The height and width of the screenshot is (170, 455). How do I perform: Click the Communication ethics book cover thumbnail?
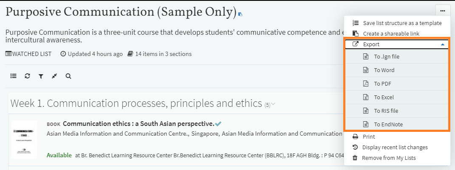click(x=24, y=139)
